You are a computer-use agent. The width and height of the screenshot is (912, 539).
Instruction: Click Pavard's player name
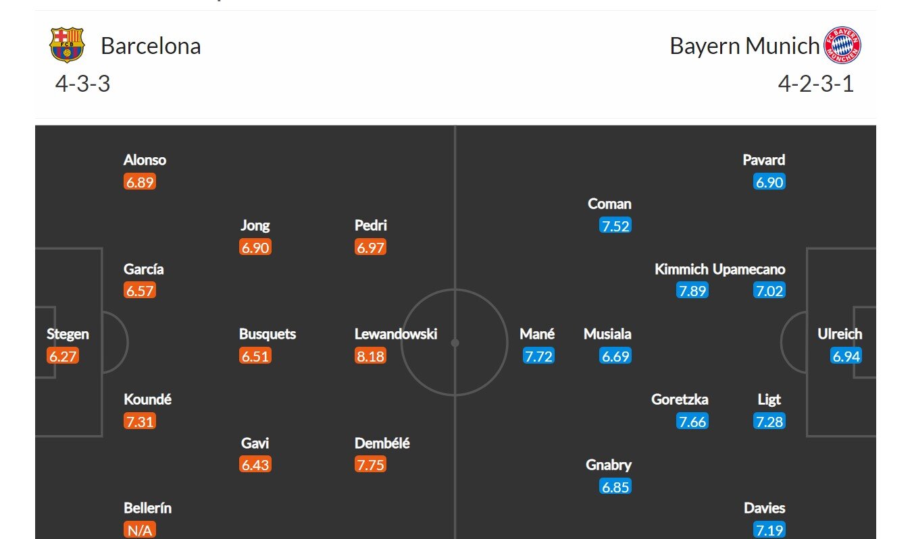click(764, 160)
